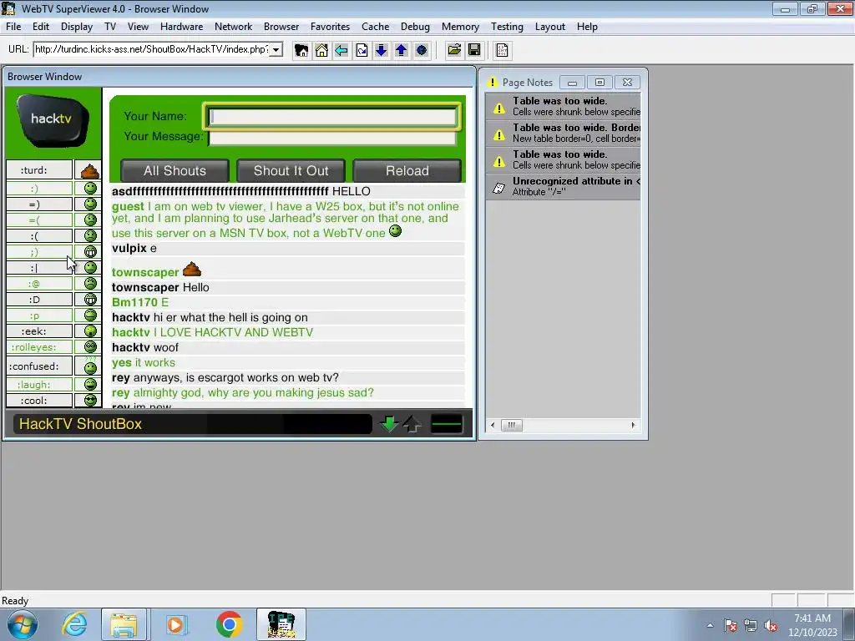Open the TV menu
Screen dimensions: 855x641
[110, 27]
